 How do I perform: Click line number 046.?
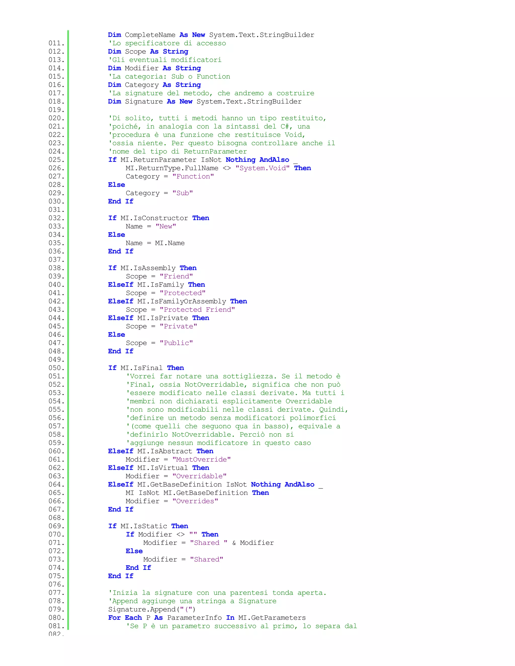[x=56, y=335]
